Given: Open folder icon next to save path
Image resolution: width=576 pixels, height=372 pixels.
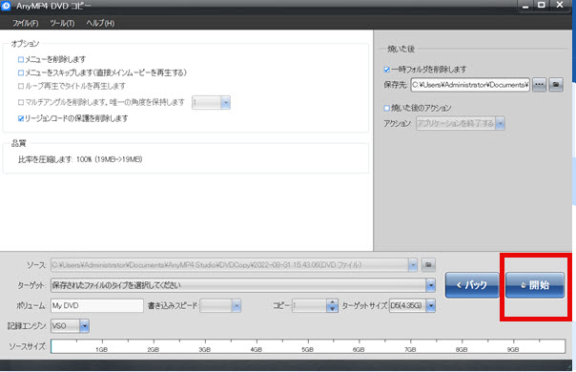Looking at the screenshot, I should pos(556,85).
